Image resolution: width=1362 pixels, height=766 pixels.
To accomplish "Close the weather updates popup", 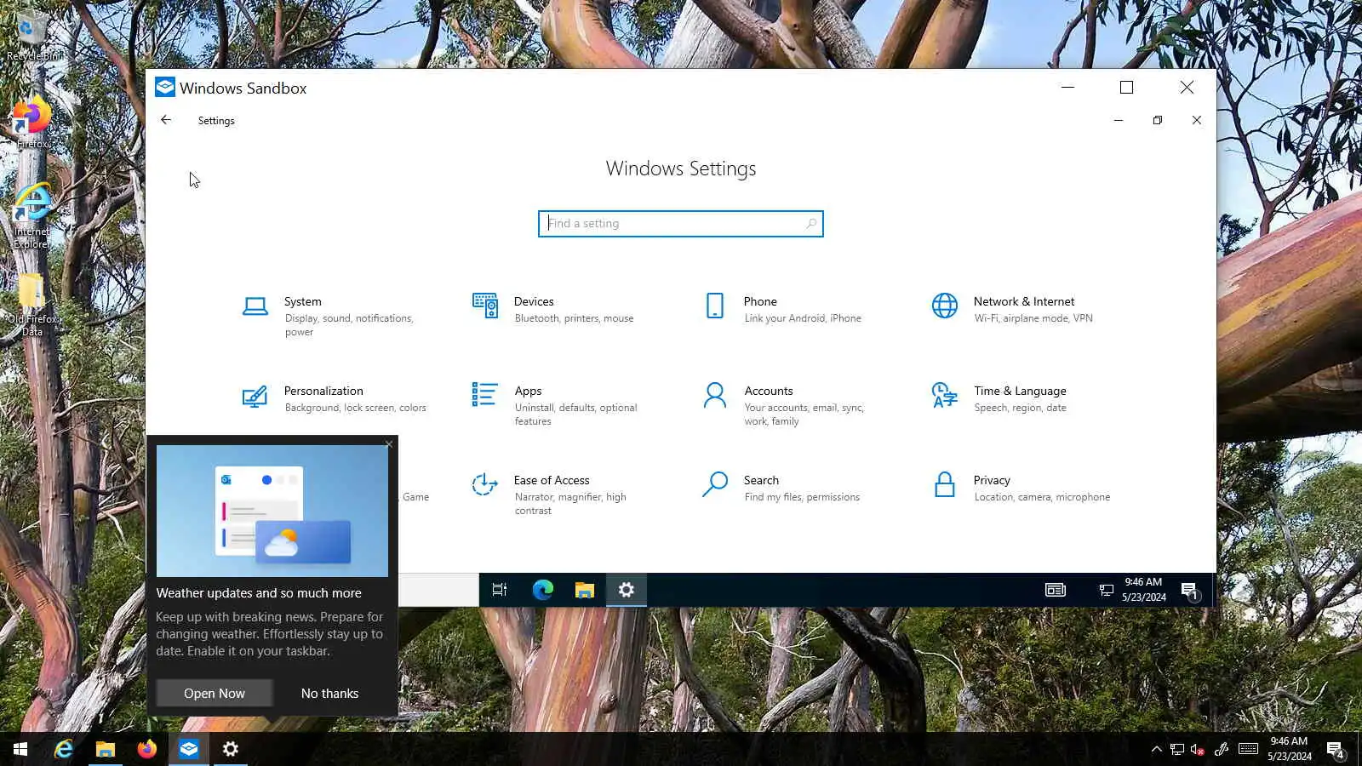I will [389, 443].
